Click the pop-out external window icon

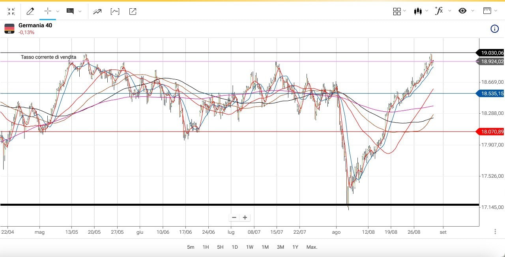click(133, 11)
